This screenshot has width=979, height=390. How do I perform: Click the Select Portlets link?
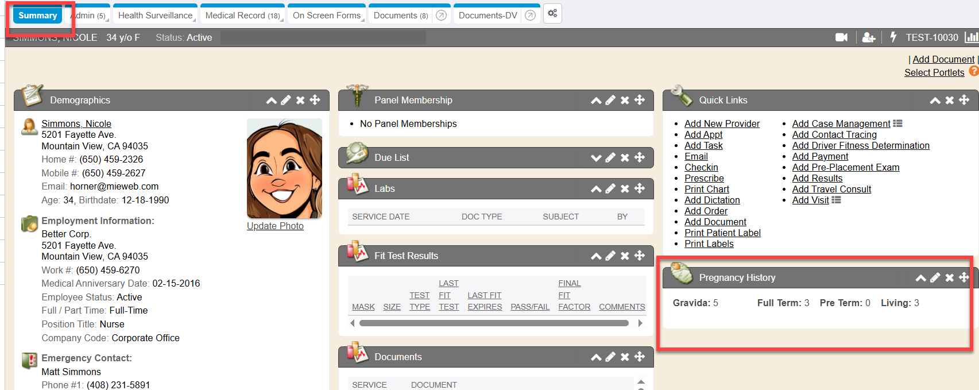(934, 72)
